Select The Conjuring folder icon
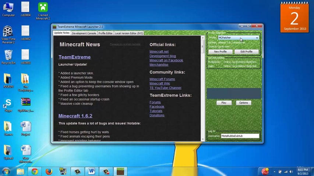Image resolution: width=314 pixels, height=176 pixels. coord(25,82)
